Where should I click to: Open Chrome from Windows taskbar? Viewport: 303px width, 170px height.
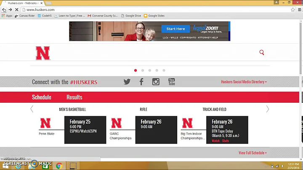[x=59, y=166]
